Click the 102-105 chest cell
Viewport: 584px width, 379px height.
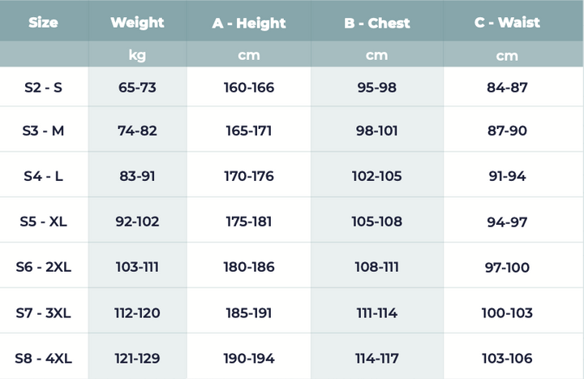point(376,176)
